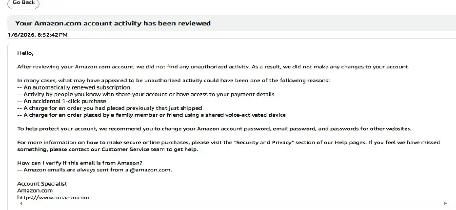
Task: Click the message timestamp 1/6/2026
Action: pos(38,35)
